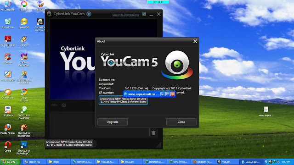Click the Close button in About dialog
The width and height of the screenshot is (294, 165).
pos(181,122)
